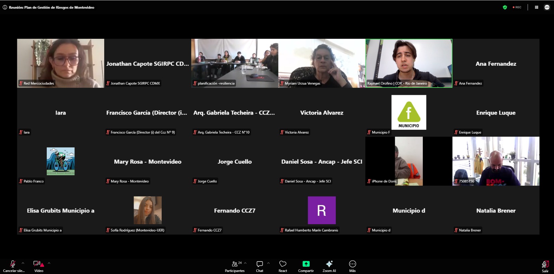Click Pablo Franco's cyclist avatar picture
The width and height of the screenshot is (554, 274).
pos(61,161)
